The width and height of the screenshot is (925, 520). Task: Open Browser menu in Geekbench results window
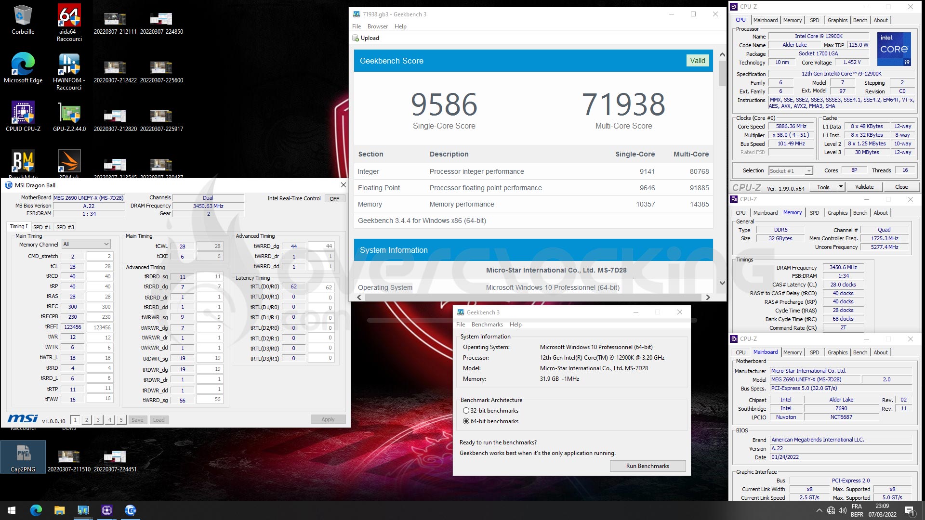coord(378,26)
